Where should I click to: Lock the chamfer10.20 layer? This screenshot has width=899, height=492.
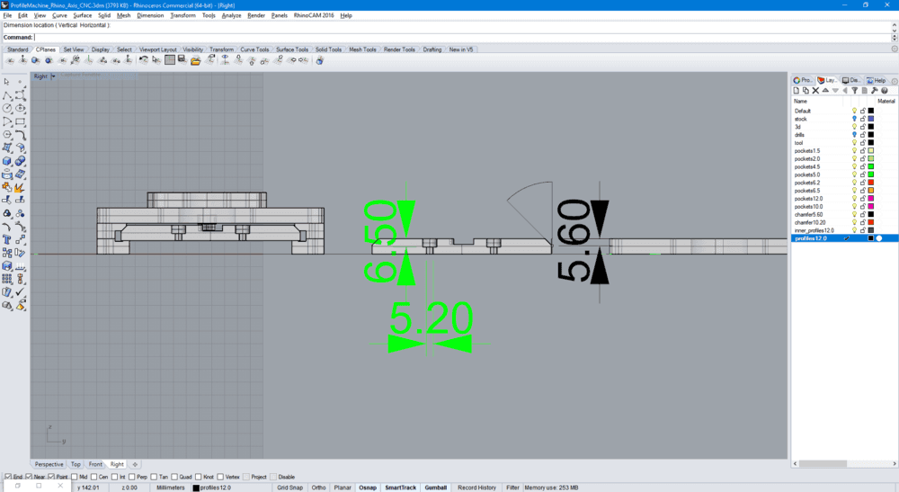pyautogui.click(x=862, y=222)
